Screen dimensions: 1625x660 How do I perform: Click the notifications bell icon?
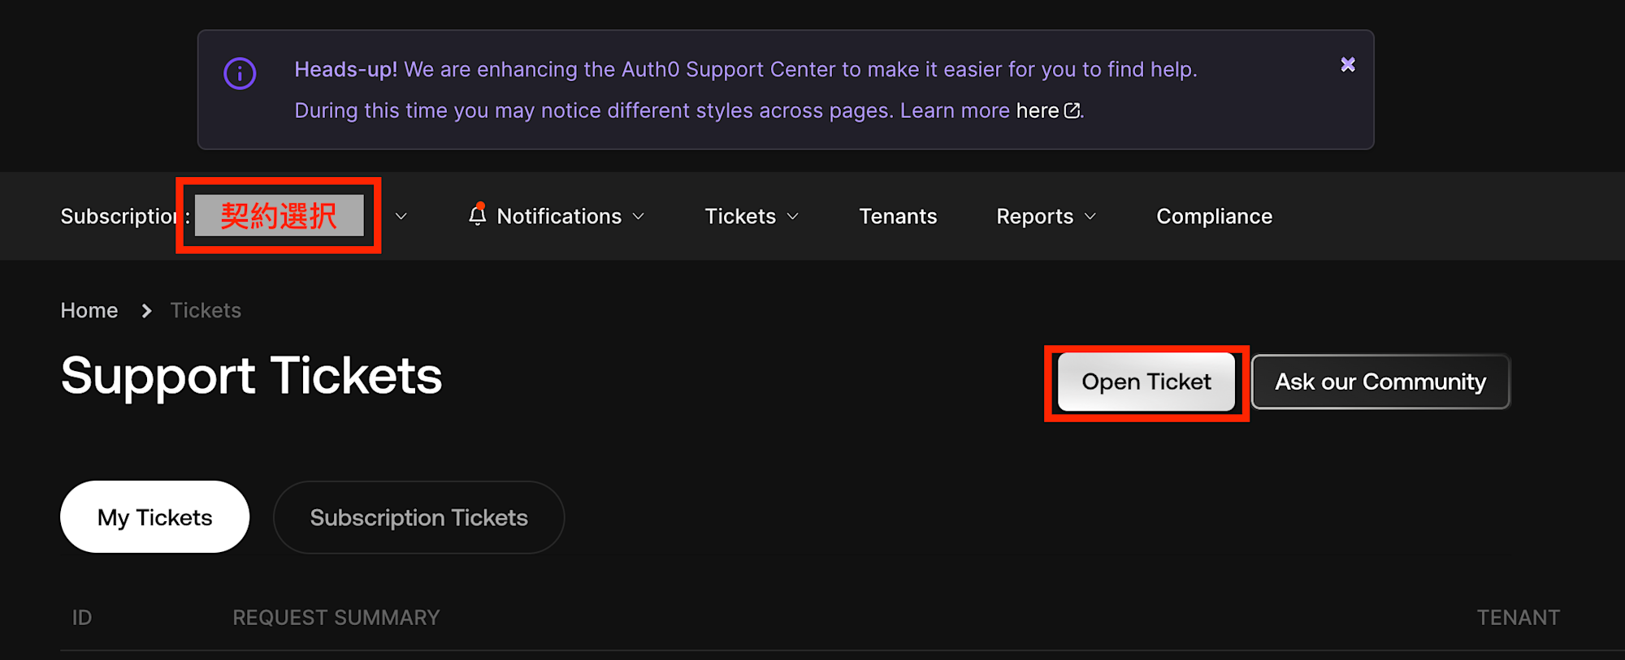(478, 215)
